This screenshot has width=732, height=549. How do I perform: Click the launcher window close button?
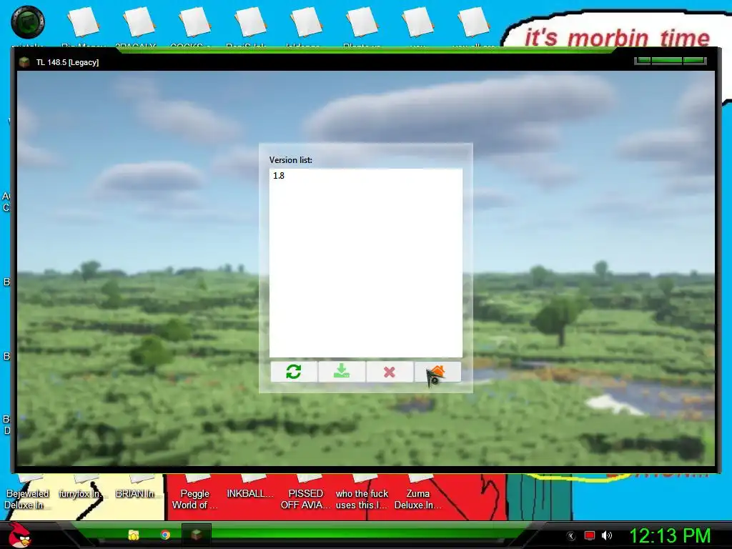[694, 61]
